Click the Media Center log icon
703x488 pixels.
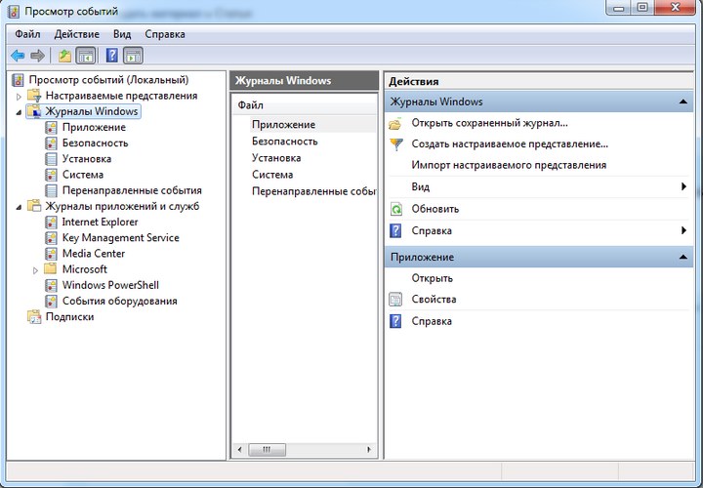(x=51, y=254)
